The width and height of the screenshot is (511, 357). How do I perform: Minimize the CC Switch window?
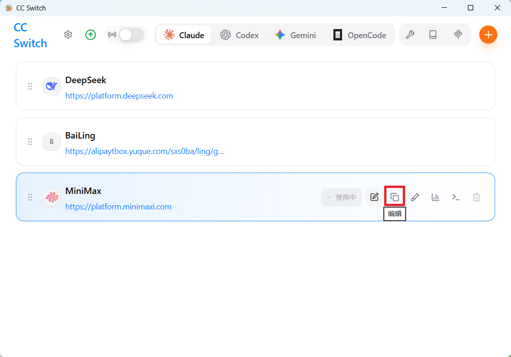pos(444,8)
